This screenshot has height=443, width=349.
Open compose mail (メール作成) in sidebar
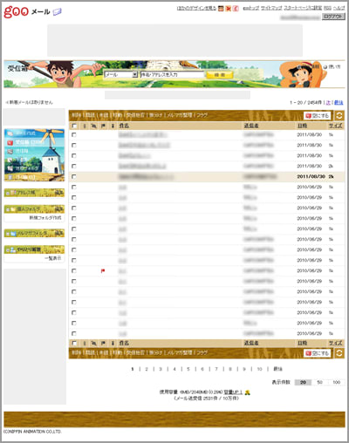pos(23,133)
